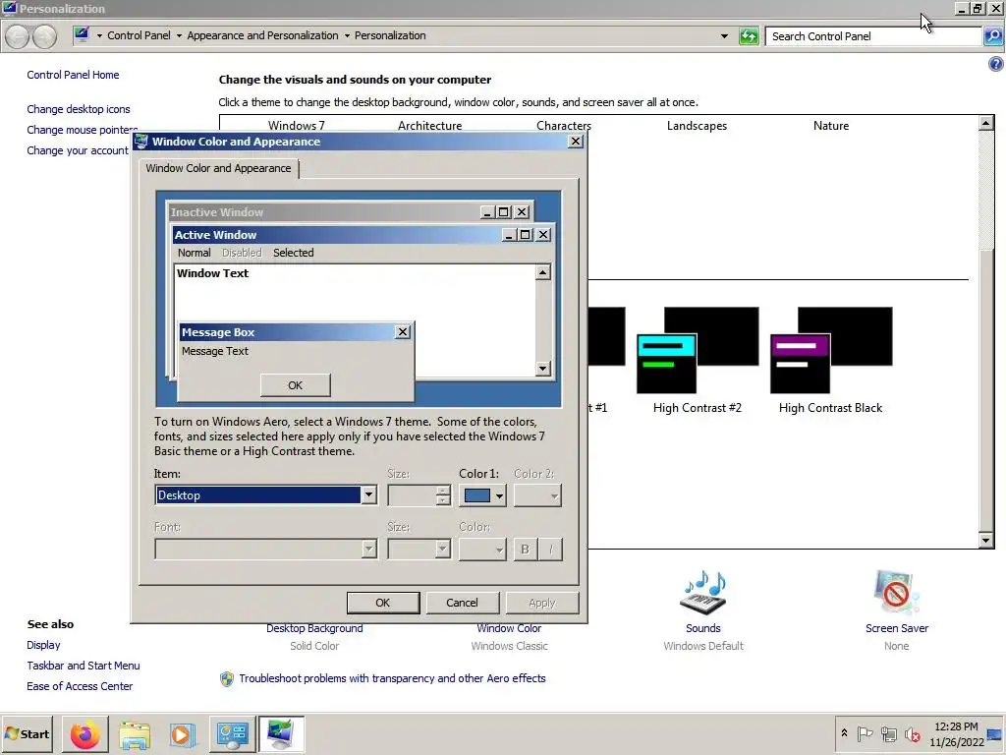Expand the address bar history dropdown
1006x755 pixels.
(724, 36)
